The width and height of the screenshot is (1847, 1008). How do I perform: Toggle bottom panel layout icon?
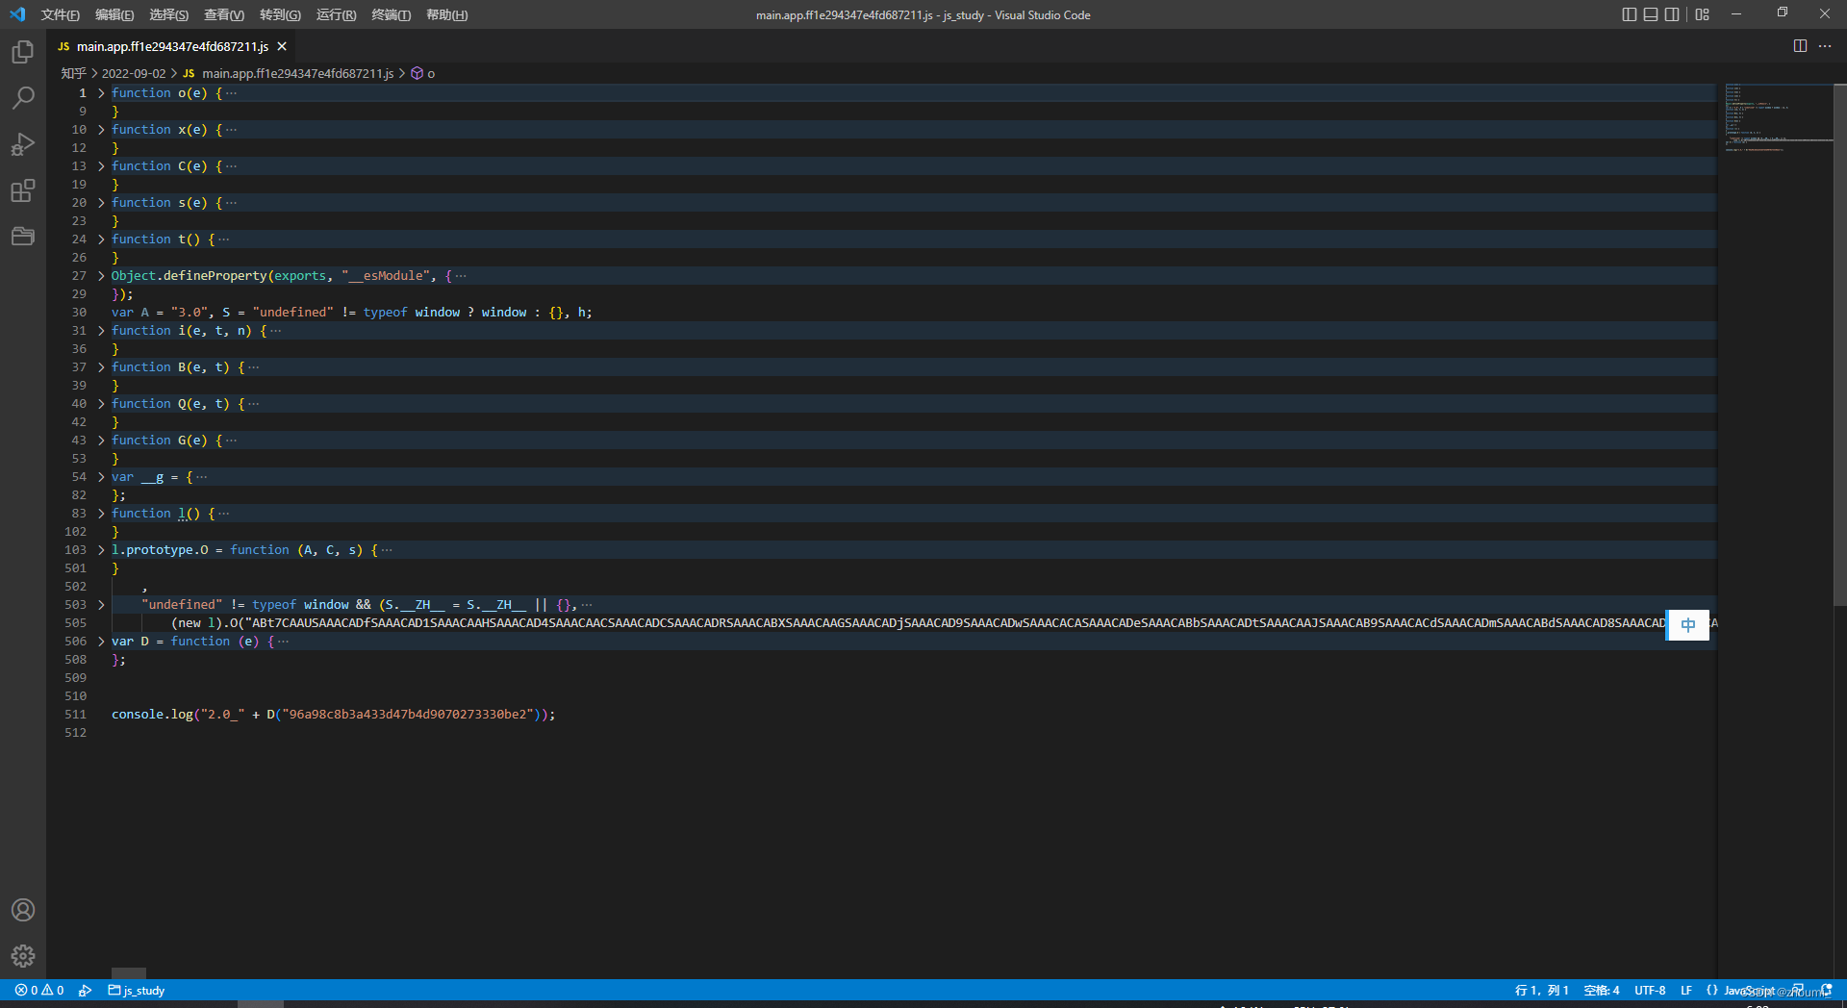pyautogui.click(x=1651, y=14)
